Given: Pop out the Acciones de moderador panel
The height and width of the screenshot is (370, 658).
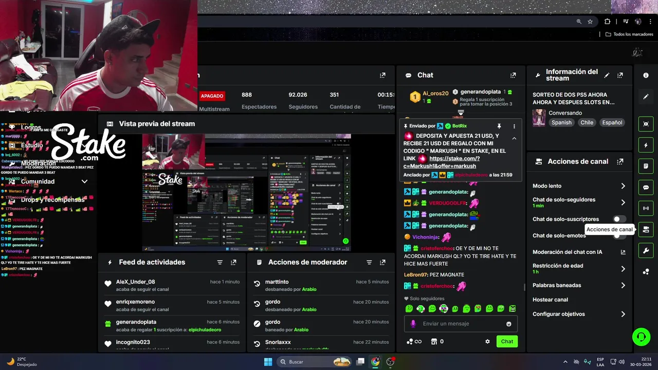Looking at the screenshot, I should 382,262.
